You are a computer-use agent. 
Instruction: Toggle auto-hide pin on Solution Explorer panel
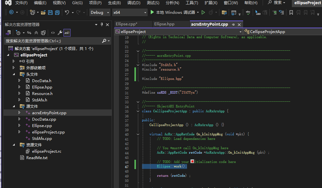[102, 25]
